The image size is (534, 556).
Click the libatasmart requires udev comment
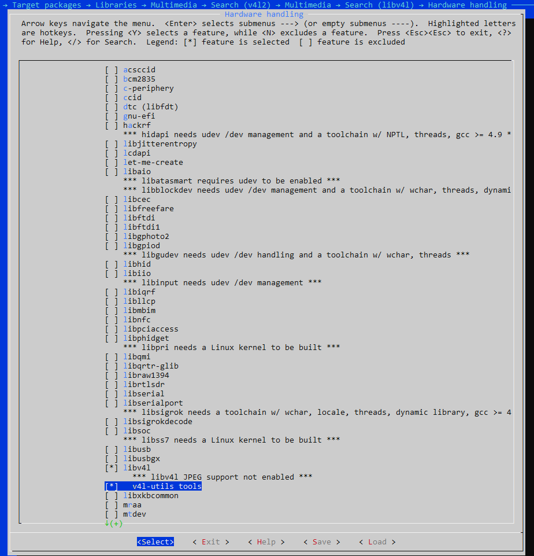pos(232,181)
